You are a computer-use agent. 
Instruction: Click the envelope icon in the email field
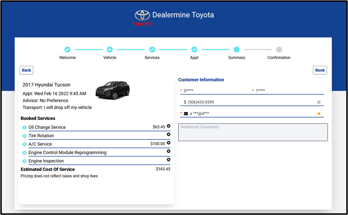pos(186,114)
